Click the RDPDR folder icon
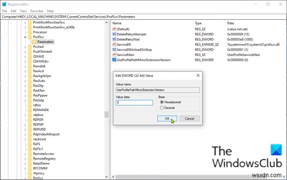 [x=30, y=120]
